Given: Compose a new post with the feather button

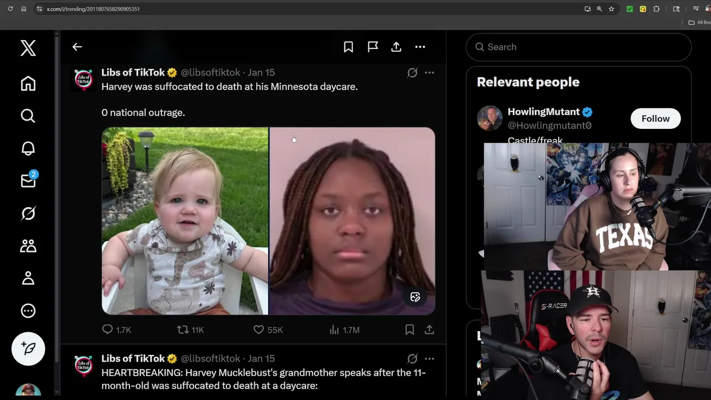Looking at the screenshot, I should click(28, 348).
